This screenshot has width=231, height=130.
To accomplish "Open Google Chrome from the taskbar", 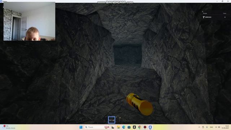I will 140,127.
